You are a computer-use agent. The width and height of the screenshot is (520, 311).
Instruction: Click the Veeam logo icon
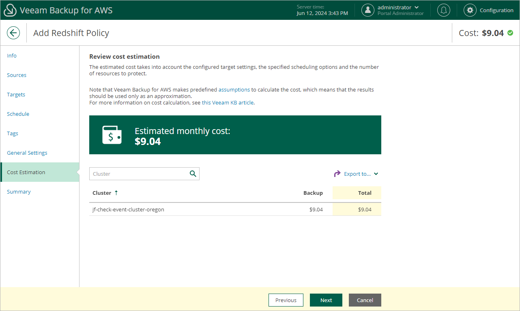[10, 10]
